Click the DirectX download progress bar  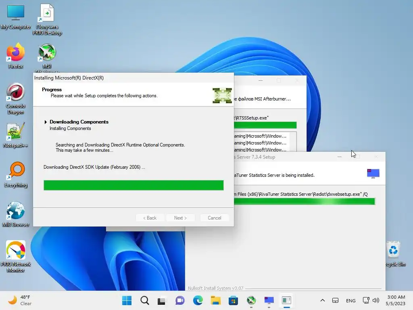[x=133, y=185]
